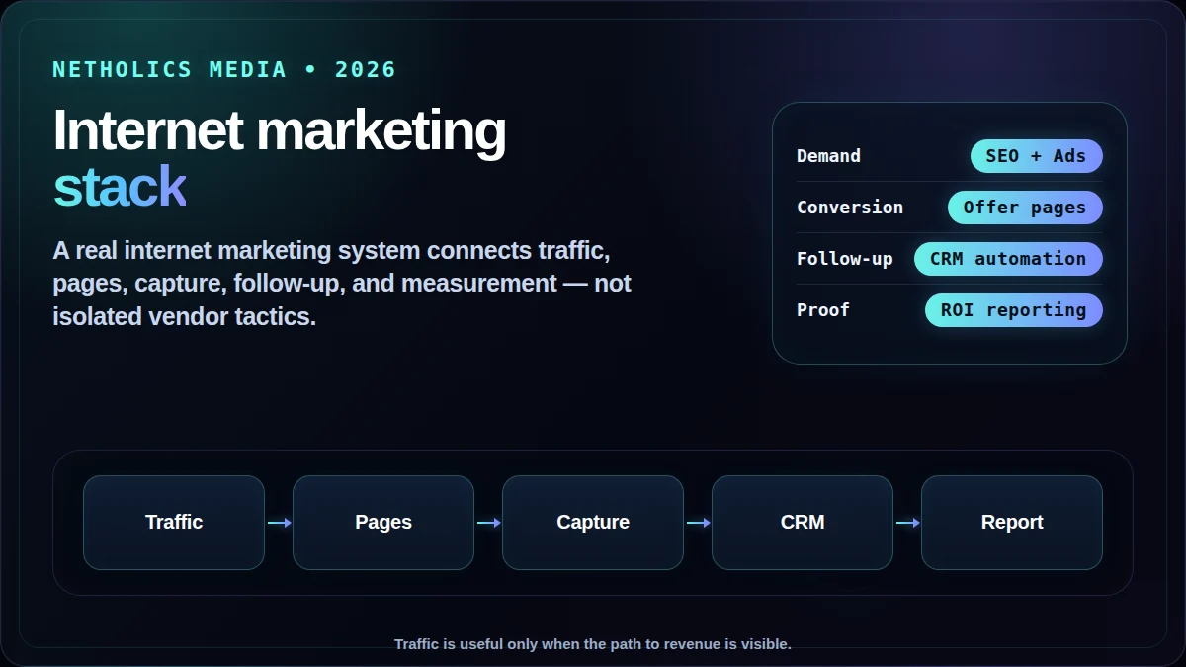
Task: Open the CRM step card
Action: (x=803, y=523)
